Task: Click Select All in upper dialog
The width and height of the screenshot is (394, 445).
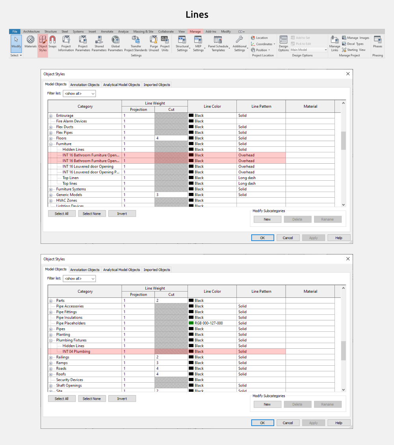Action: [62, 214]
